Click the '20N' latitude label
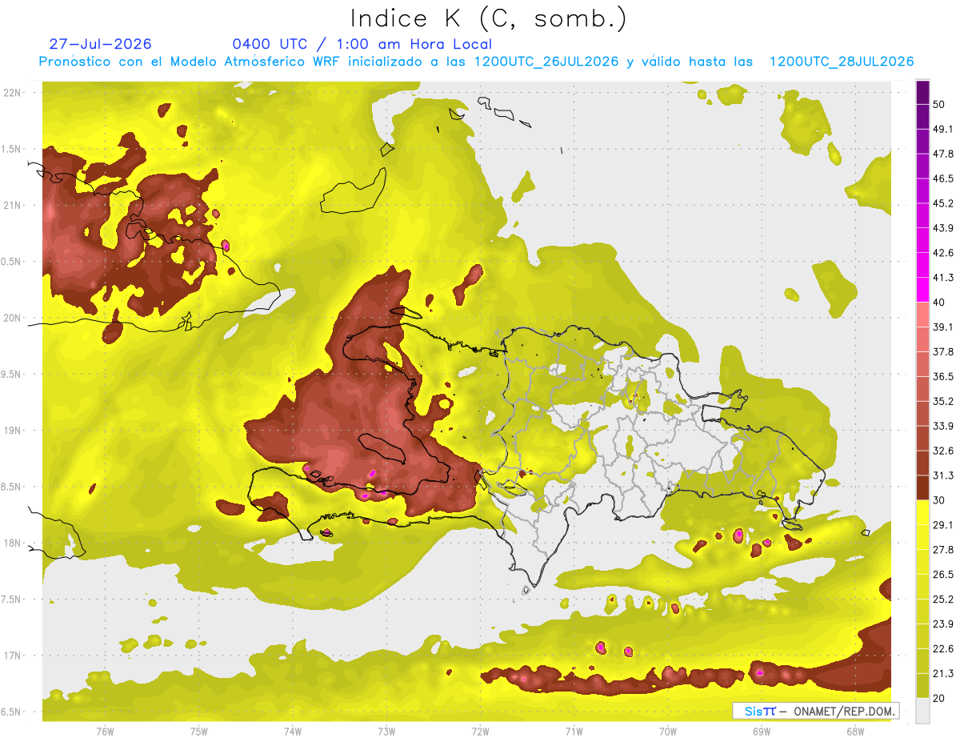The width and height of the screenshot is (960, 742). pyautogui.click(x=13, y=318)
